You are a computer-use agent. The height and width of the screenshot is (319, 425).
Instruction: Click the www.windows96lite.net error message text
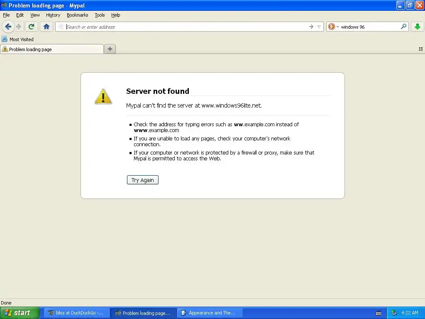[194, 105]
